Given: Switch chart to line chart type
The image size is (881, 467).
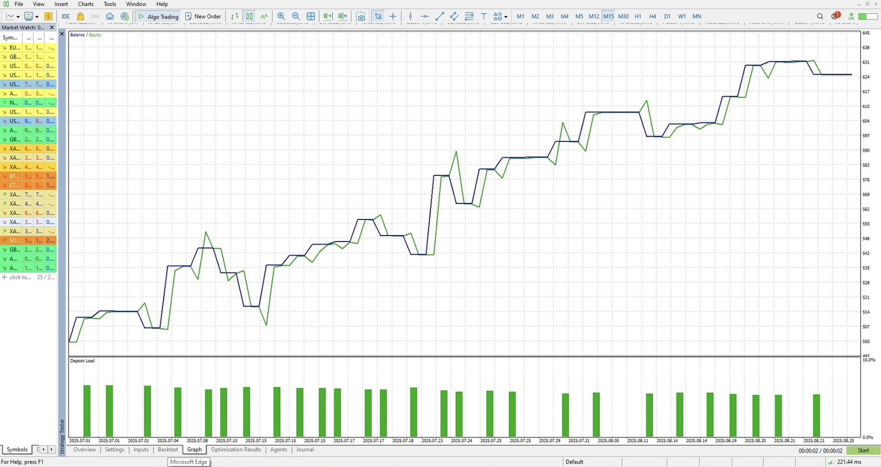Looking at the screenshot, I should [x=264, y=17].
